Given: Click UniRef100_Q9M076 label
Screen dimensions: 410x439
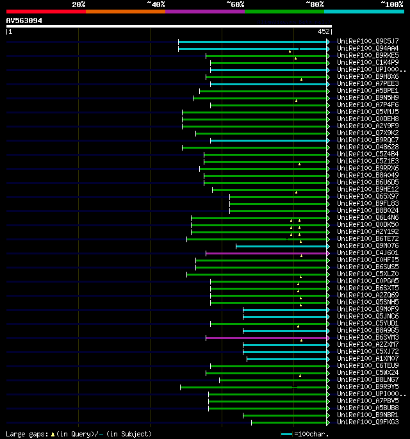Looking at the screenshot, I should pos(368,245).
